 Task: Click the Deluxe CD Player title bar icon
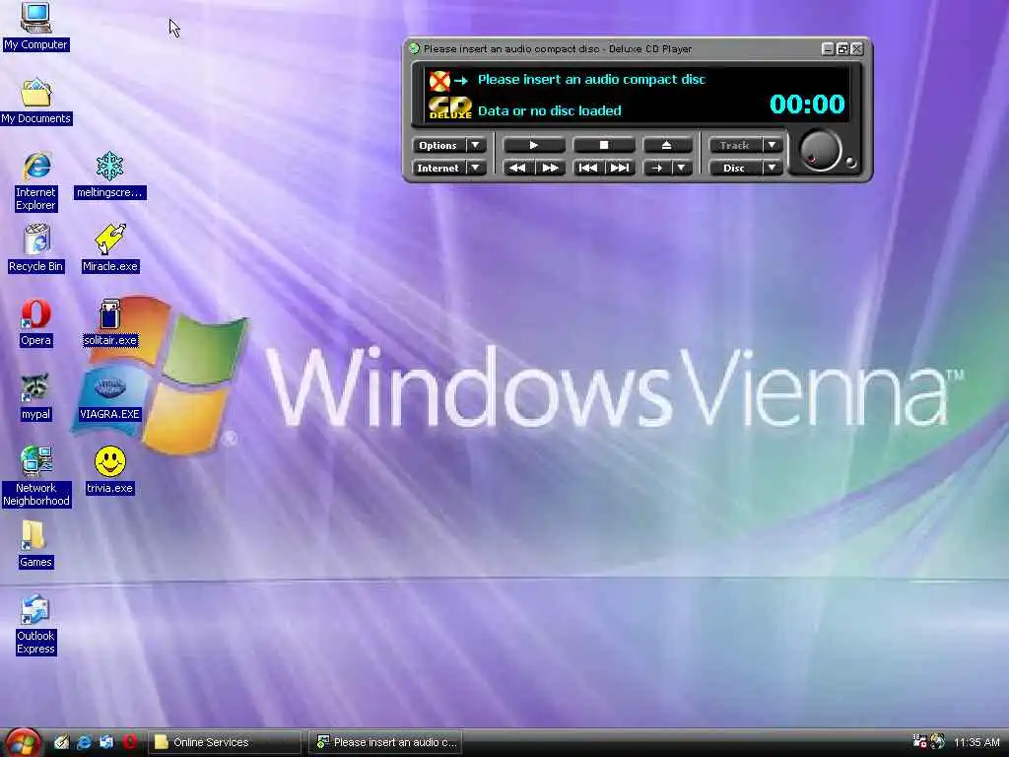point(415,48)
